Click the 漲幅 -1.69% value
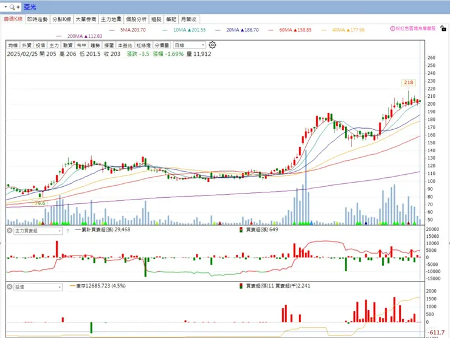The image size is (450, 338). (168, 54)
